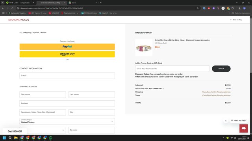Choose the Amazon Pay express checkout button
This screenshot has width=252, height=141.
(x=67, y=54)
